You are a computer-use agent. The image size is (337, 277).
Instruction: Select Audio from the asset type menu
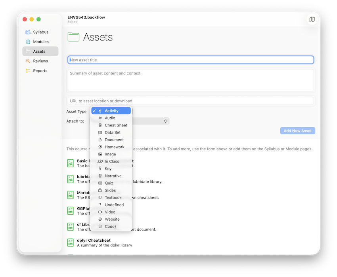tap(110, 118)
